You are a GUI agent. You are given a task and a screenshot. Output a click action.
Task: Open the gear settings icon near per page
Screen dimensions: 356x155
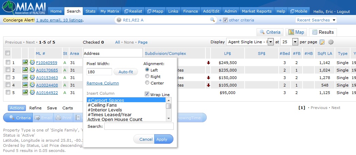coord(330,42)
